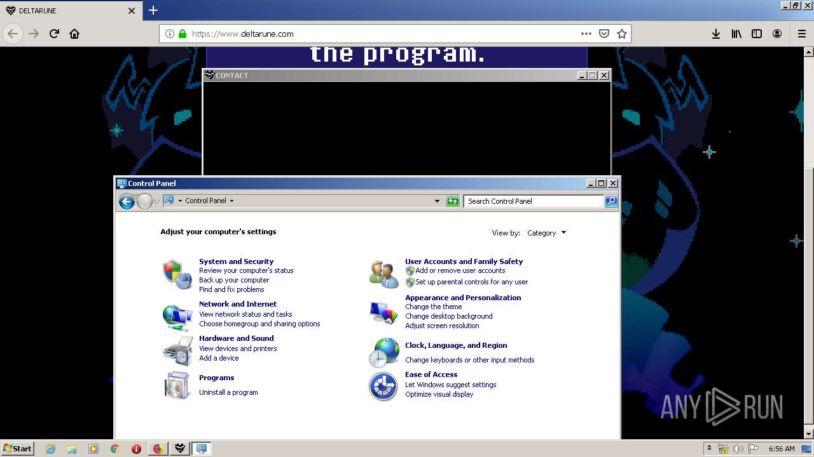Viewport: 814px width, 457px height.
Task: Open Firefox account icon
Action: 777,34
